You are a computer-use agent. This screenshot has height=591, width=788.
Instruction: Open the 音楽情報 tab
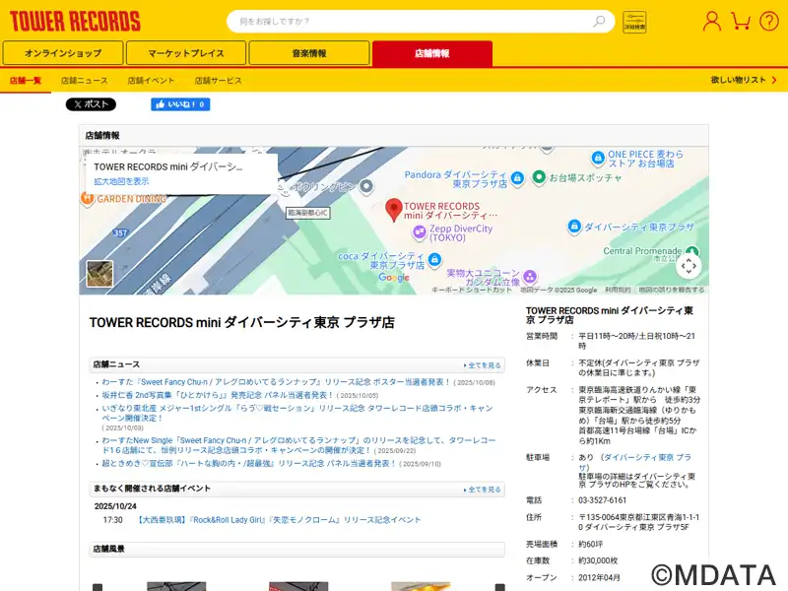tap(309, 53)
